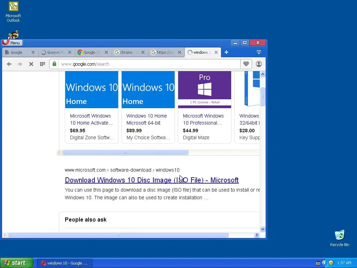
Task: Open the tab menu stacked-lines icon
Action: (x=259, y=52)
